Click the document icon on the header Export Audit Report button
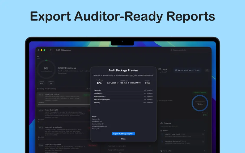 tap(176, 70)
